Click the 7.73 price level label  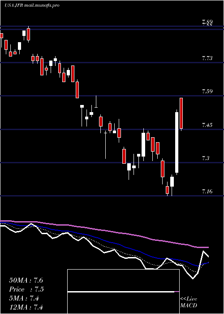point(207,58)
